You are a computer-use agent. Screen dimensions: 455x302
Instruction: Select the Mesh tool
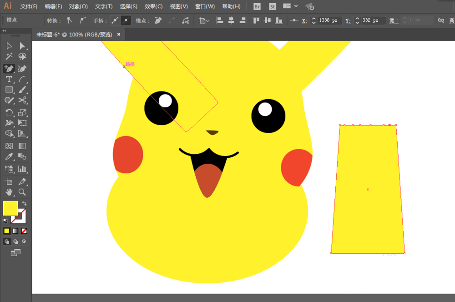[9, 146]
